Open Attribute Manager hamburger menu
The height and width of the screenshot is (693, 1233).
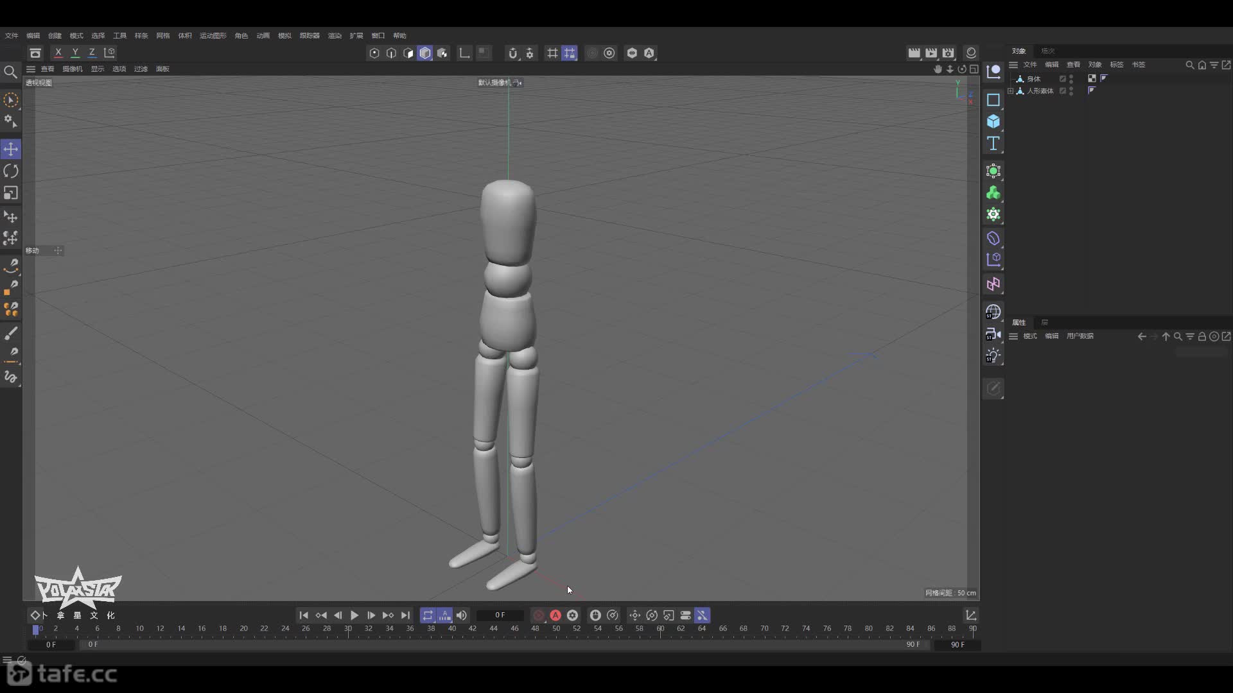(x=1013, y=336)
